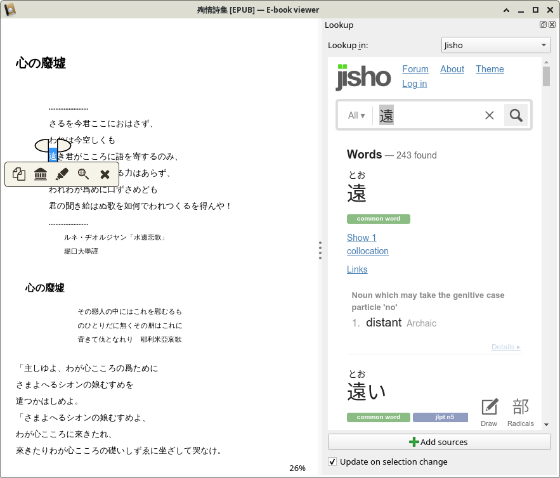
Task: Open the Links link under 遠
Action: (357, 269)
